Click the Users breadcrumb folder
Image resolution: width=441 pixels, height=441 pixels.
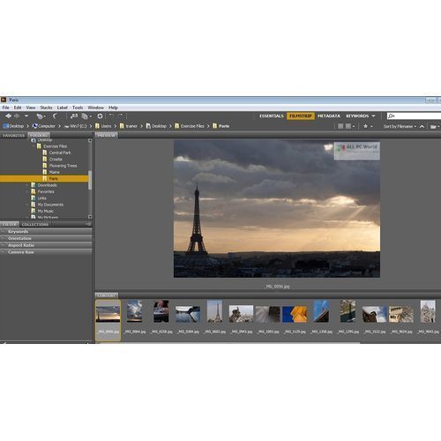[103, 126]
